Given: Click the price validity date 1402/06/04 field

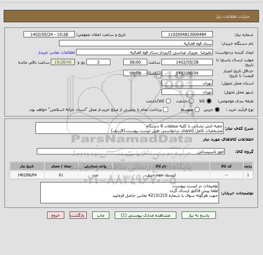Looking at the screenshot, I should coord(187,73).
